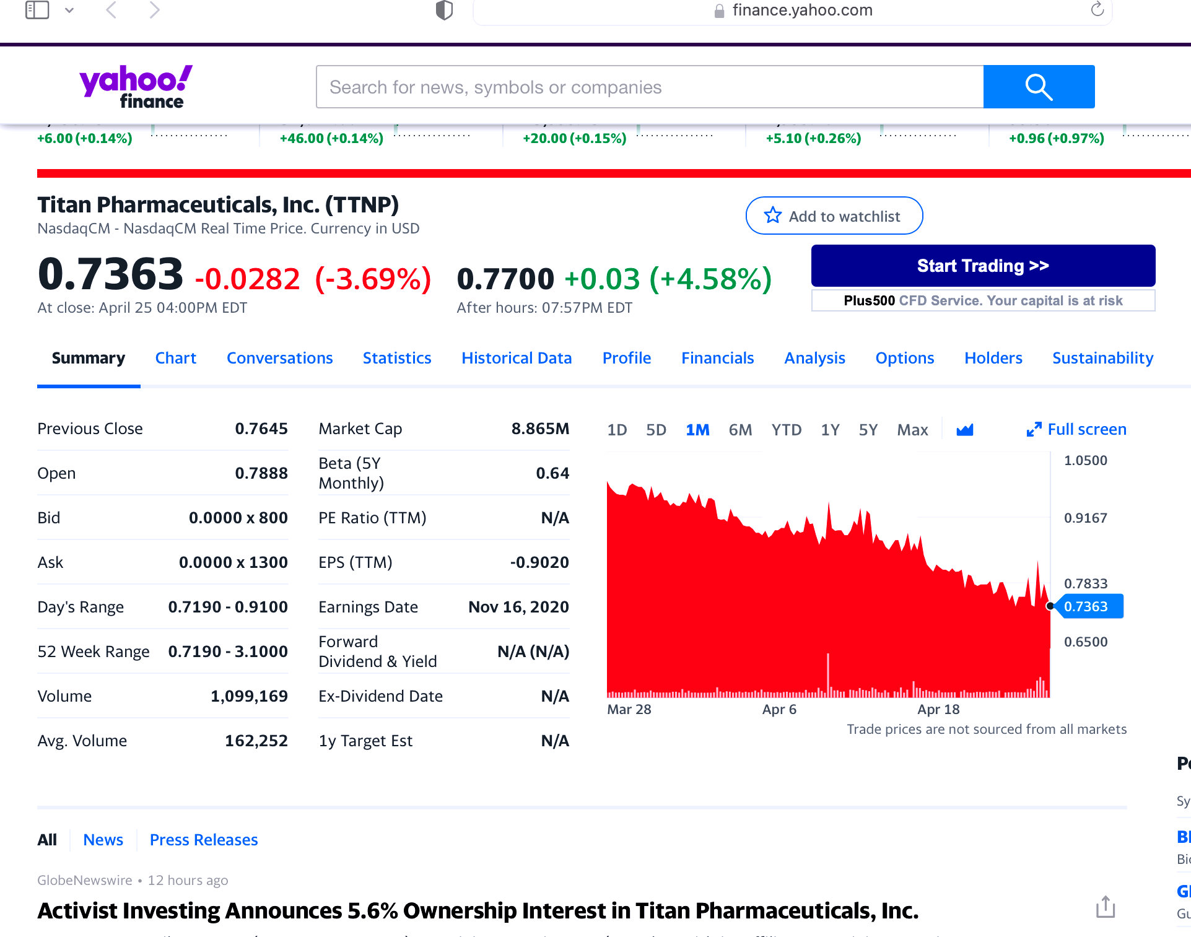Click the Start Trading >> button

(x=983, y=266)
